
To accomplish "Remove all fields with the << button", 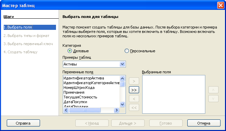I will tap(134, 108).
